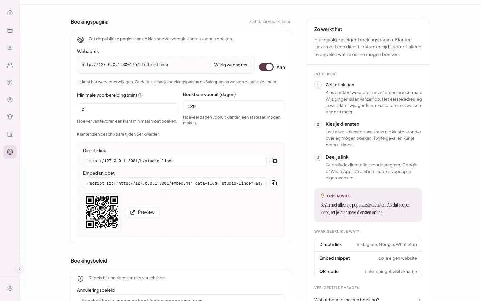Open the bar chart reports icon
481x301 pixels.
click(10, 134)
